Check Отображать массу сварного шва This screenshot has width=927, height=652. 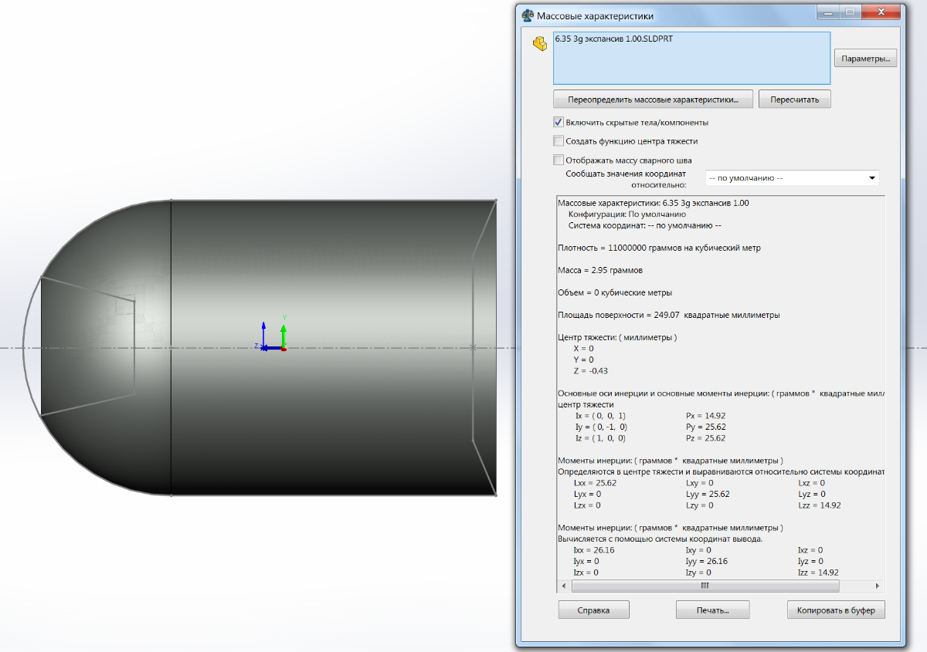click(559, 160)
